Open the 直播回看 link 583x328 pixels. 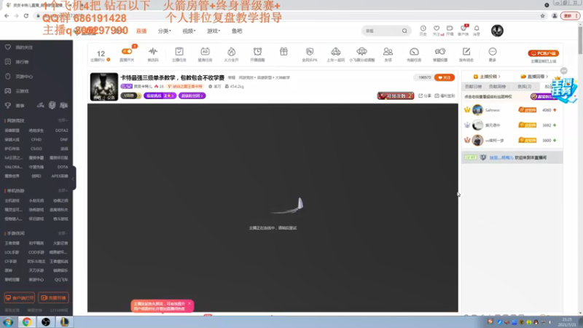click(535, 77)
